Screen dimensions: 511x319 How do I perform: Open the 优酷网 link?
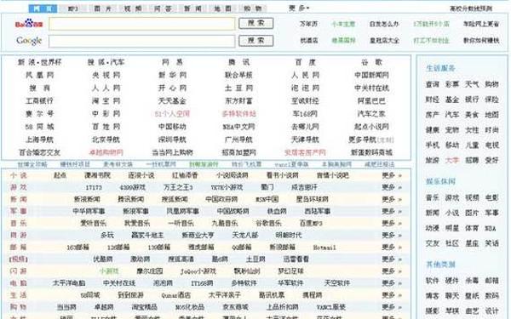click(x=103, y=259)
